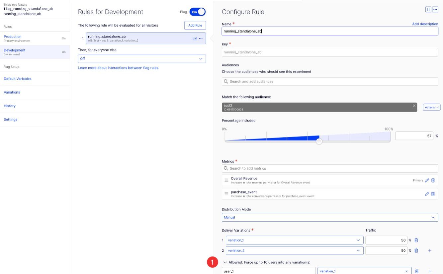Open the 'everyone else' Off dropdown
This screenshot has width=443, height=274.
pyautogui.click(x=142, y=59)
